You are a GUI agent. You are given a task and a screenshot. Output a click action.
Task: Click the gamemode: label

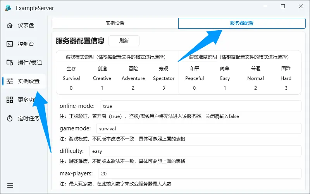pyautogui.click(x=75, y=128)
